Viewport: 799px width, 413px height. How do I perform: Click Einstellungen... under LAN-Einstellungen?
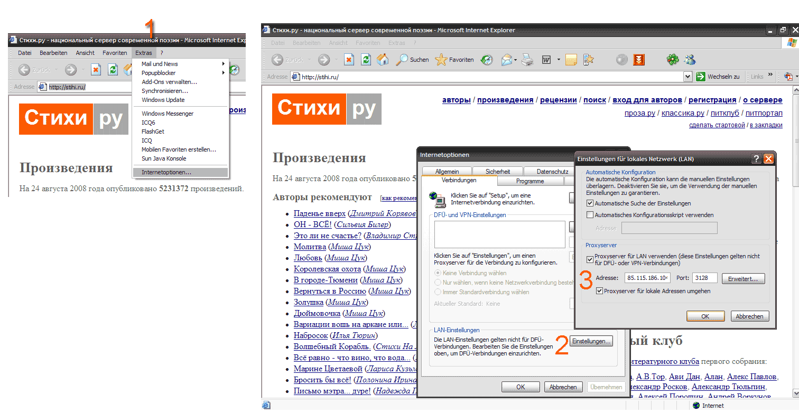coord(591,341)
